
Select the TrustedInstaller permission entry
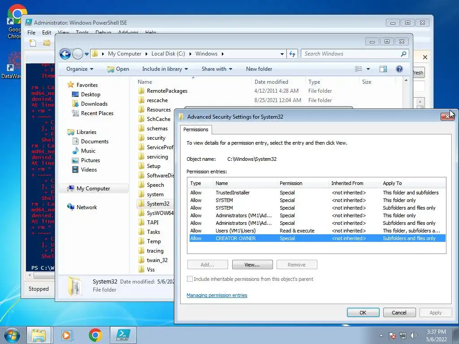click(317, 193)
